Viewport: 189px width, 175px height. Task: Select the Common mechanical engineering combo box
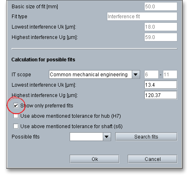point(94,75)
